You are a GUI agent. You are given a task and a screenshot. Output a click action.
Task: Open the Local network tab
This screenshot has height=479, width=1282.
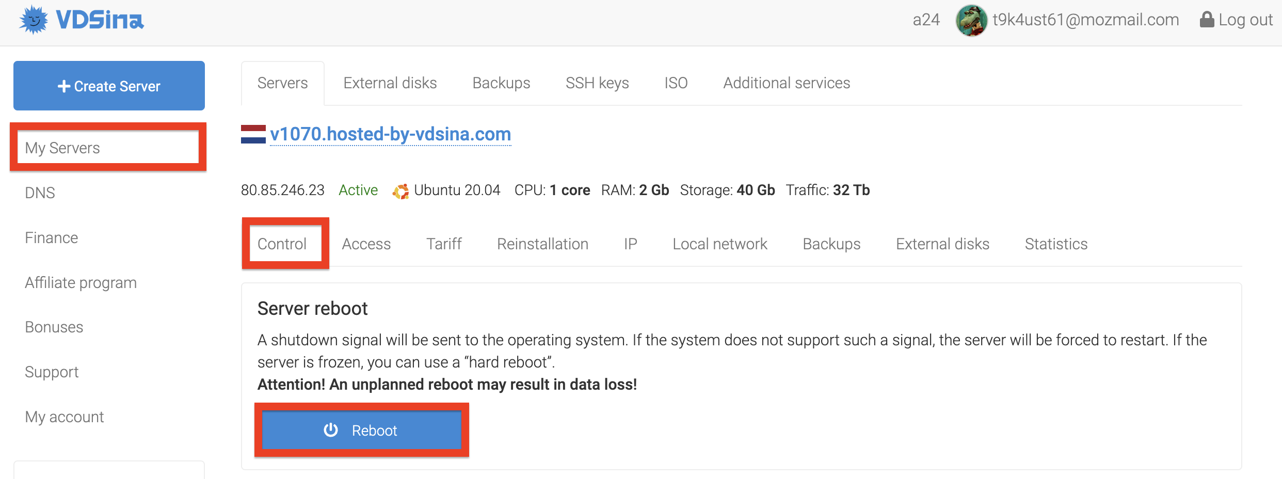coord(720,244)
